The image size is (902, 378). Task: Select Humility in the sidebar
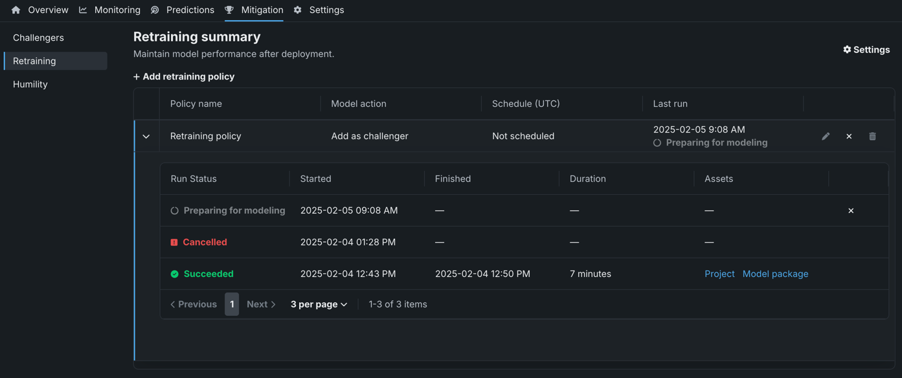(x=30, y=84)
